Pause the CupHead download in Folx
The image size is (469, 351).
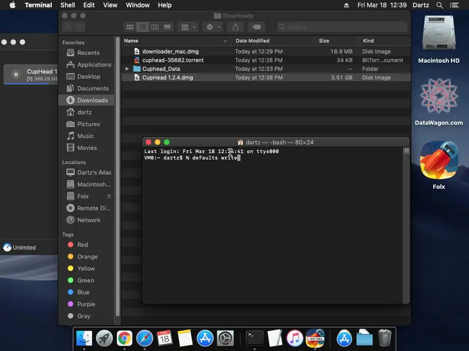[16, 74]
